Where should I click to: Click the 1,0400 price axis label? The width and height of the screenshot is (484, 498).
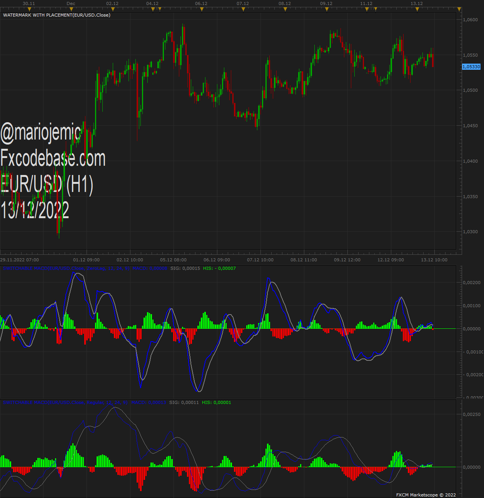tap(471, 161)
